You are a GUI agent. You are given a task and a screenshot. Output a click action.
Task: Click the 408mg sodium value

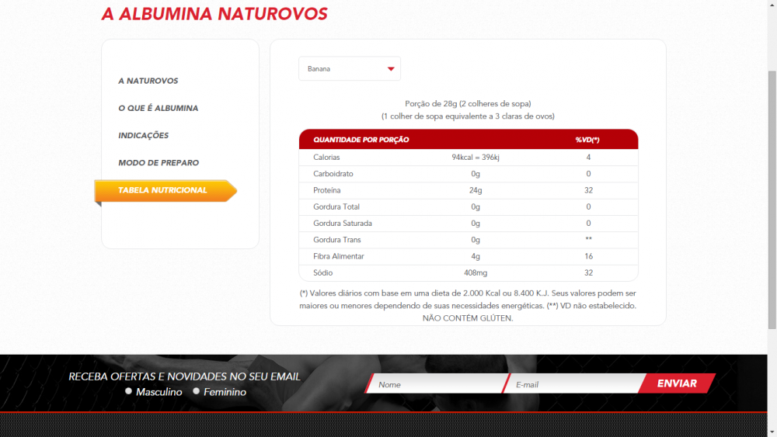tap(476, 272)
